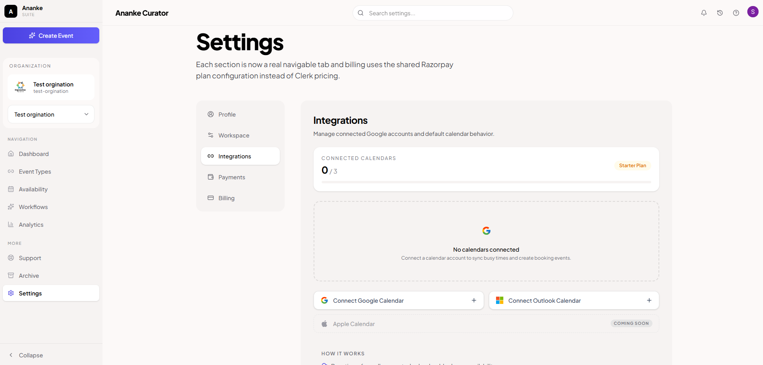Click the Apple Calendar icon
Screen dimensions: 763x365
(x=324, y=324)
